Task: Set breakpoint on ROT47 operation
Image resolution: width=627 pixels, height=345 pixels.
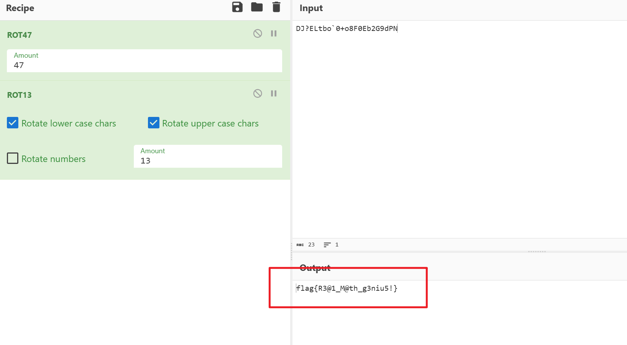Action: click(x=274, y=34)
